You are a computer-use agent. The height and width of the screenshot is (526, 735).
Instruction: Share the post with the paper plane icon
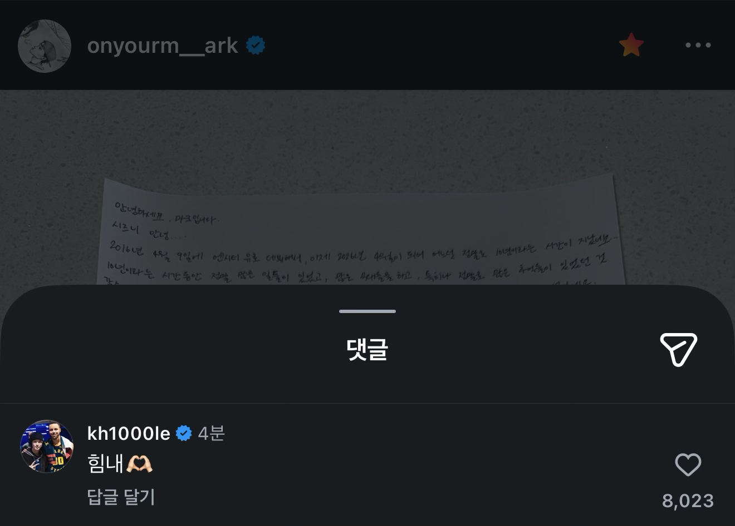click(679, 350)
